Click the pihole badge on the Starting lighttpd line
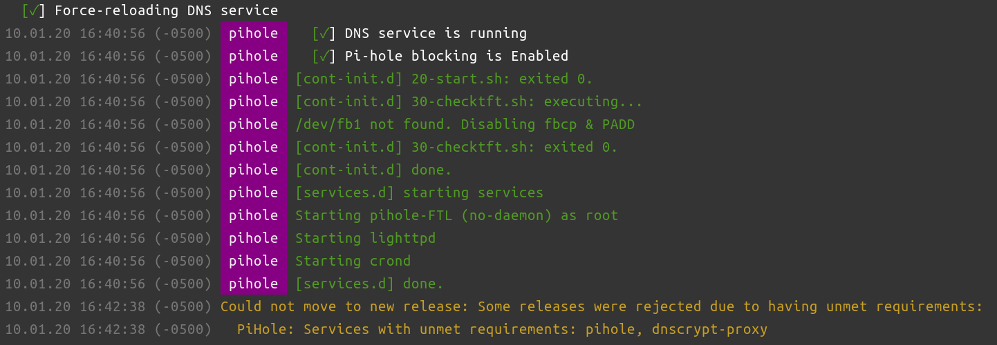Screen dimensions: 997x345 click(254, 238)
